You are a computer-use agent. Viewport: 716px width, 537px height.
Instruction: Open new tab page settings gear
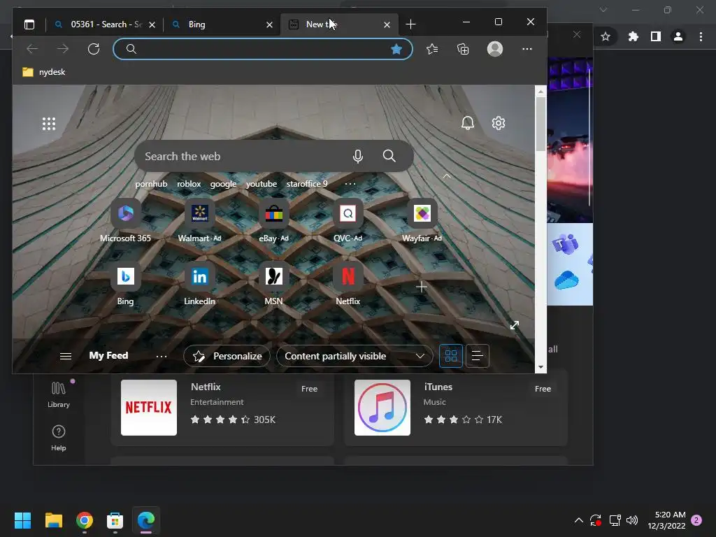pyautogui.click(x=499, y=123)
